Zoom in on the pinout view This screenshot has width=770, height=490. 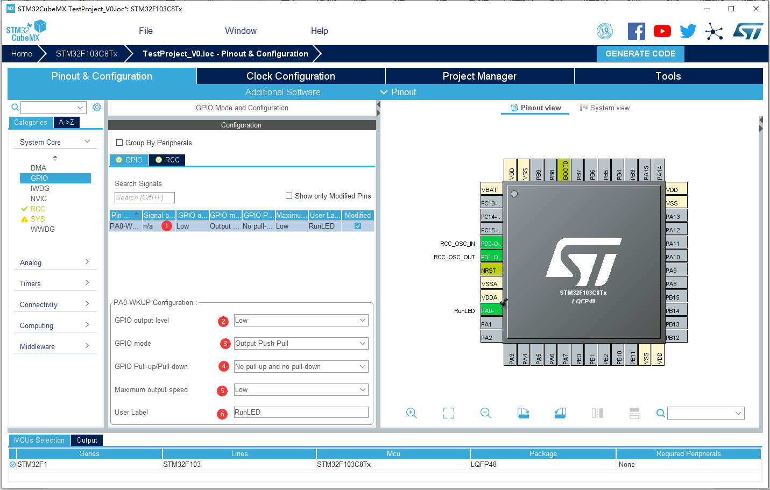coord(412,413)
